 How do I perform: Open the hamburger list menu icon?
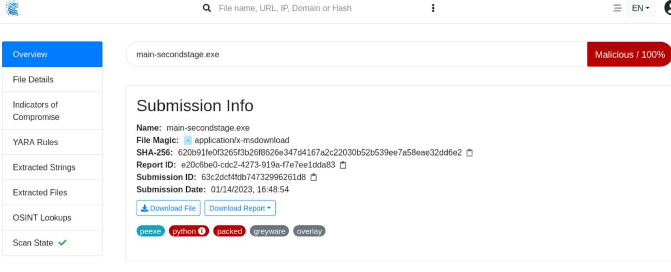[x=617, y=8]
